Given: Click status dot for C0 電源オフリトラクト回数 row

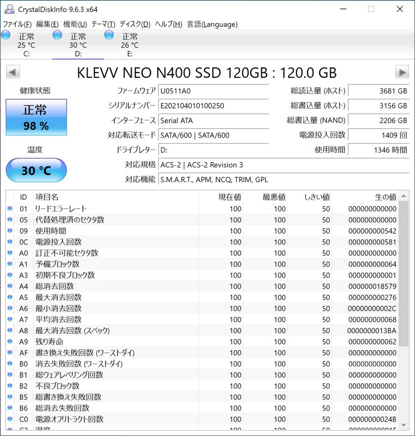Looking at the screenshot, I should [10, 419].
